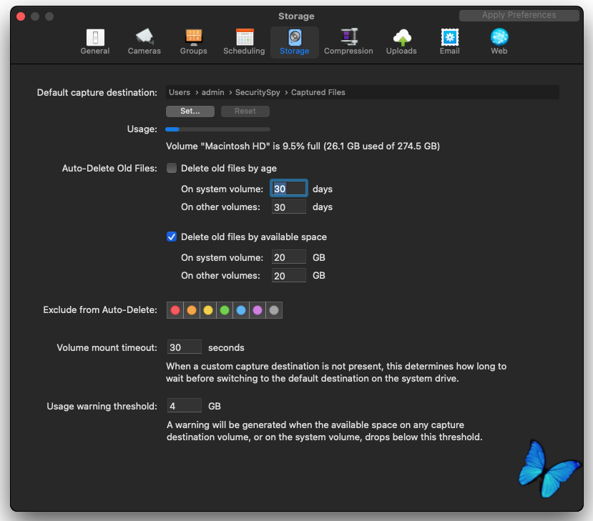The width and height of the screenshot is (593, 521).
Task: Focus other volumes days field
Action: click(x=289, y=207)
